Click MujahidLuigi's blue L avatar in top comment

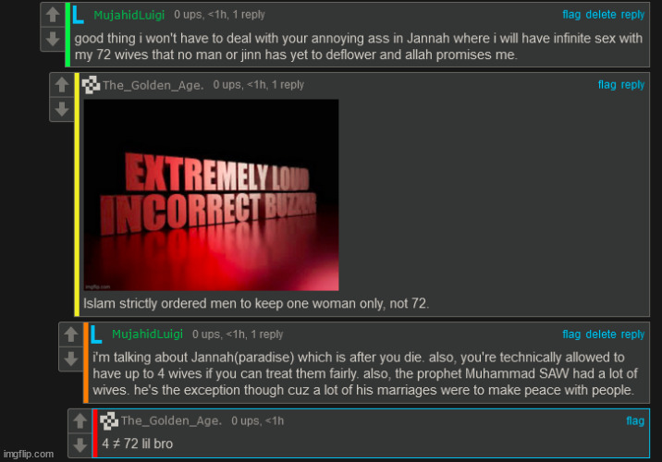(x=78, y=15)
